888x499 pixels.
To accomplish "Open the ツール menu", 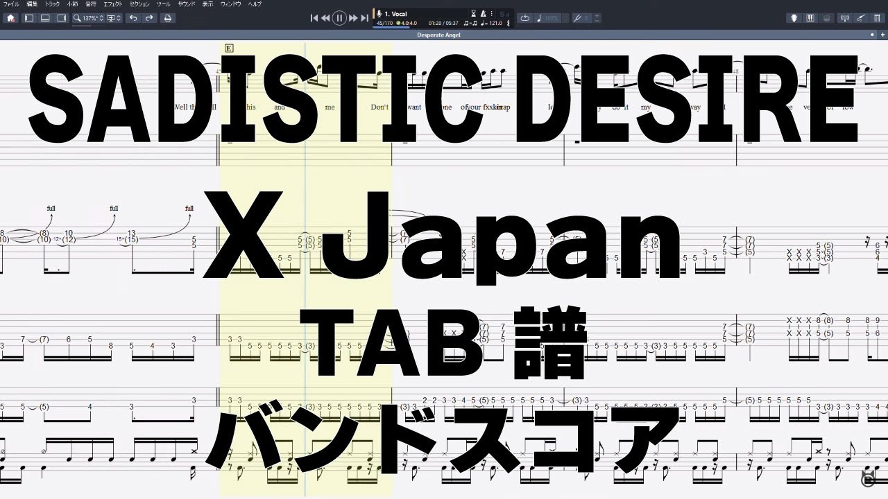I will [164, 4].
